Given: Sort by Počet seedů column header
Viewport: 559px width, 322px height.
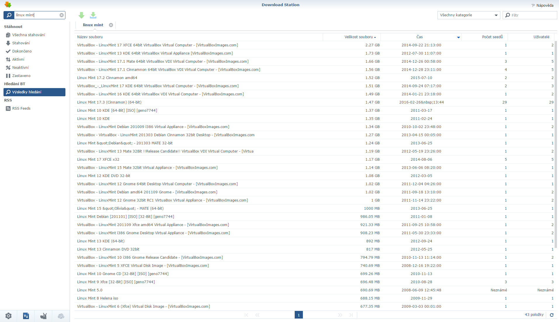Looking at the screenshot, I should pos(492,37).
